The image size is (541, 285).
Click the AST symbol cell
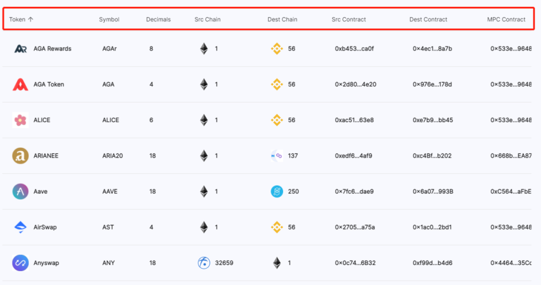coord(108,227)
